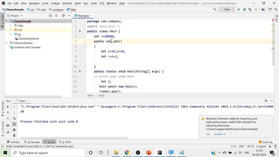The width and height of the screenshot is (279, 157).
Task: Rerun Main in the Run panel
Action: tap(8, 107)
